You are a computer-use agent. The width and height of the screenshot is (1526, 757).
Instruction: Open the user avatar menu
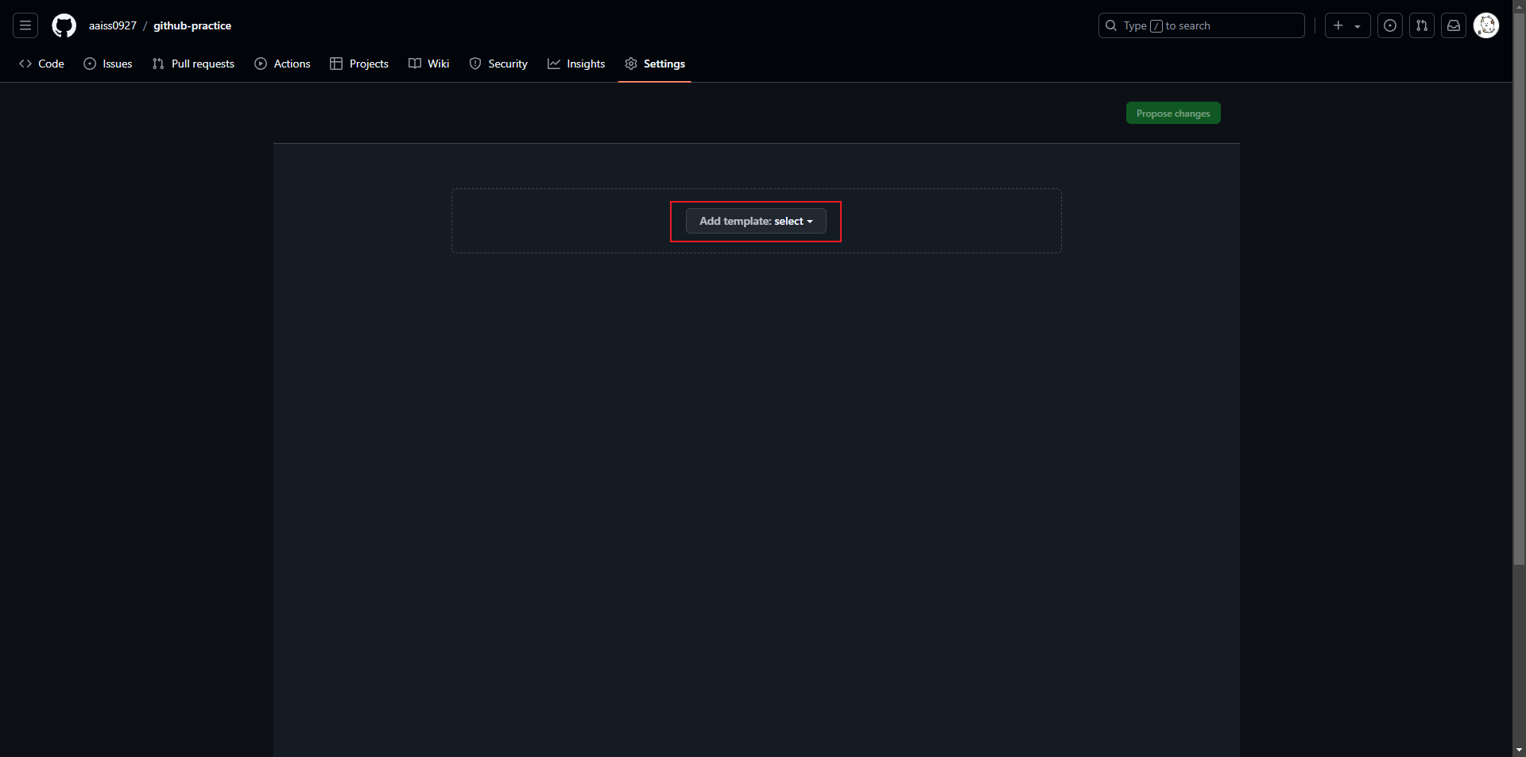(x=1486, y=25)
